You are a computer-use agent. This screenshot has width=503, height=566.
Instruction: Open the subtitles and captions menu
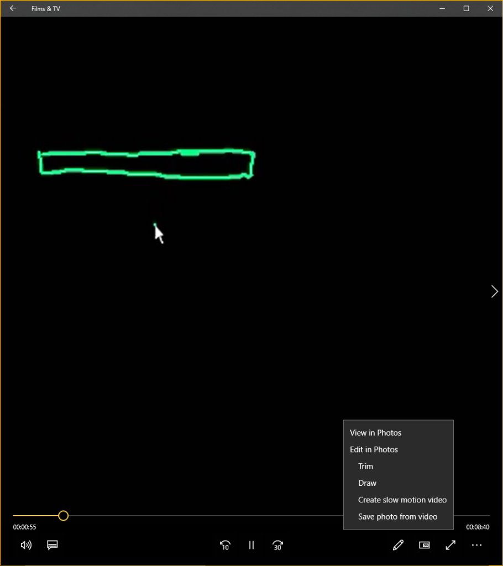click(53, 545)
